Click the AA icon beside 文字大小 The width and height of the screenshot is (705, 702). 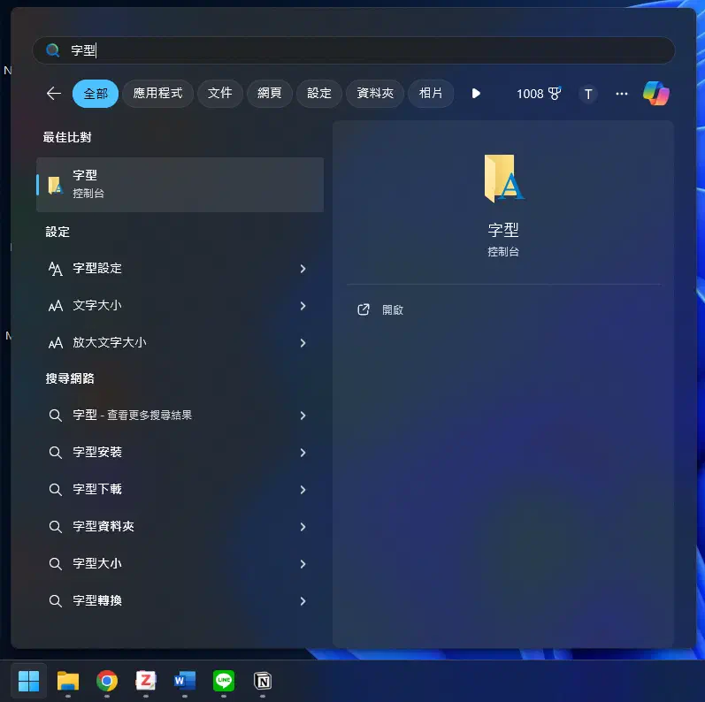point(56,307)
